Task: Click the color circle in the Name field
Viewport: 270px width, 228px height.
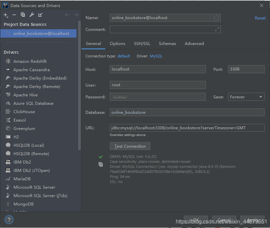Action: (x=216, y=18)
